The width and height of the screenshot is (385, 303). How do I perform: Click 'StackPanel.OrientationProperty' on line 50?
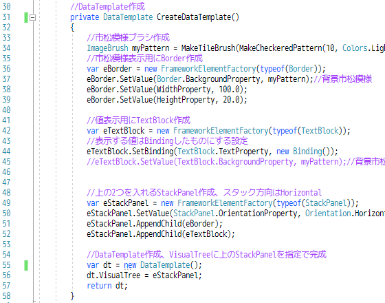point(235,213)
